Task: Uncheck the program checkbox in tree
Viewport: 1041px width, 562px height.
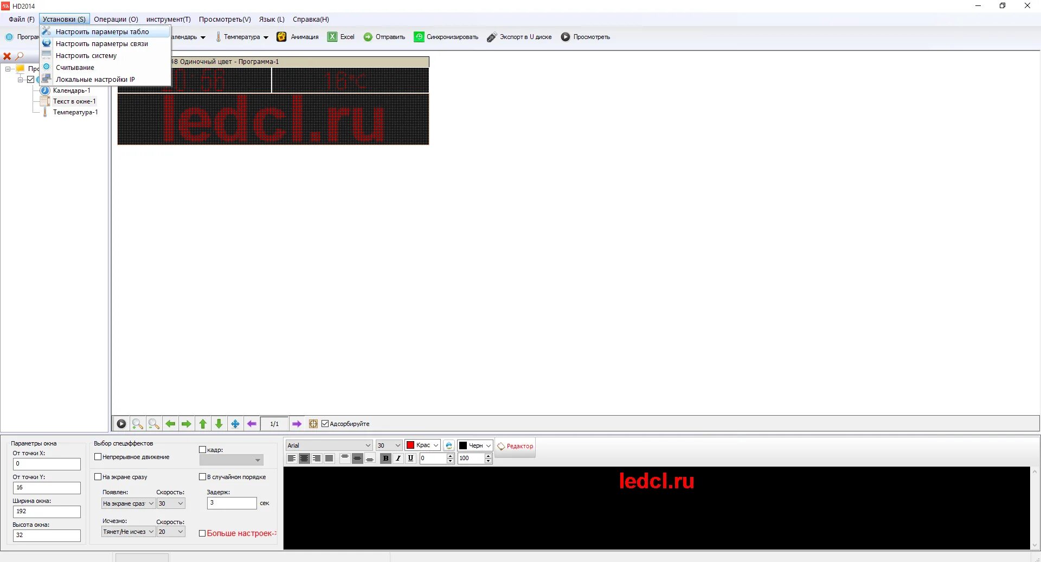Action: [31, 80]
